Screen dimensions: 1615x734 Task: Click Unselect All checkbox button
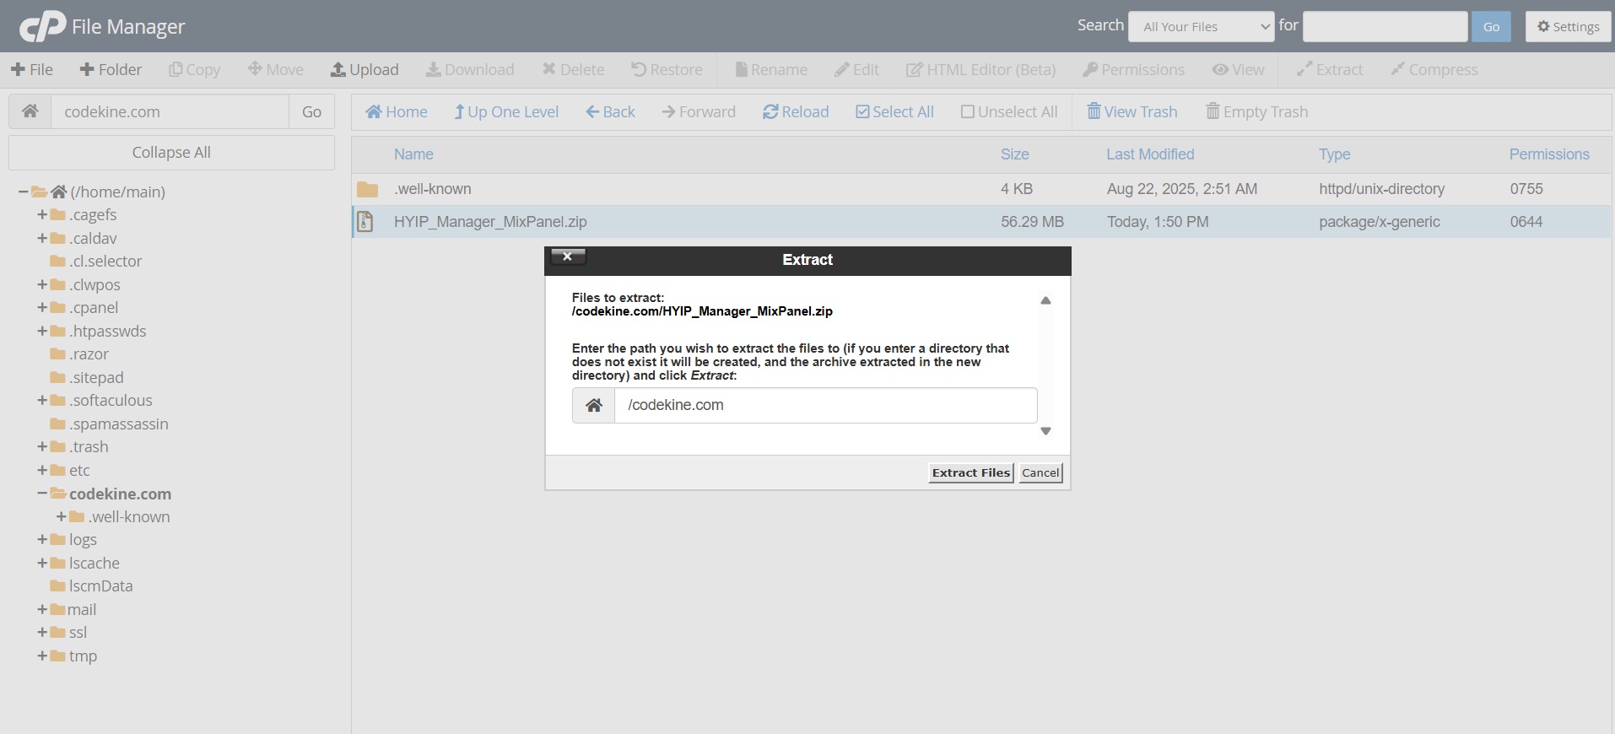(1009, 111)
